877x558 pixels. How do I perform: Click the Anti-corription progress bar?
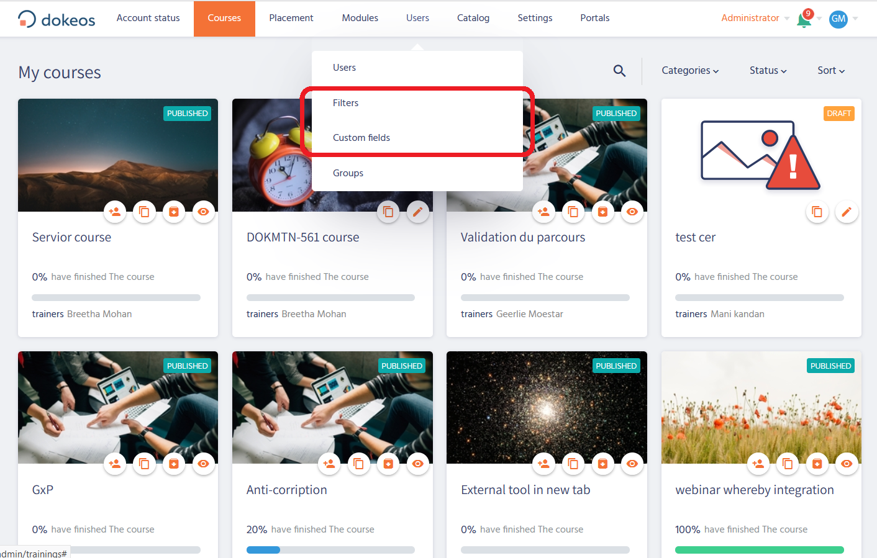[330, 550]
